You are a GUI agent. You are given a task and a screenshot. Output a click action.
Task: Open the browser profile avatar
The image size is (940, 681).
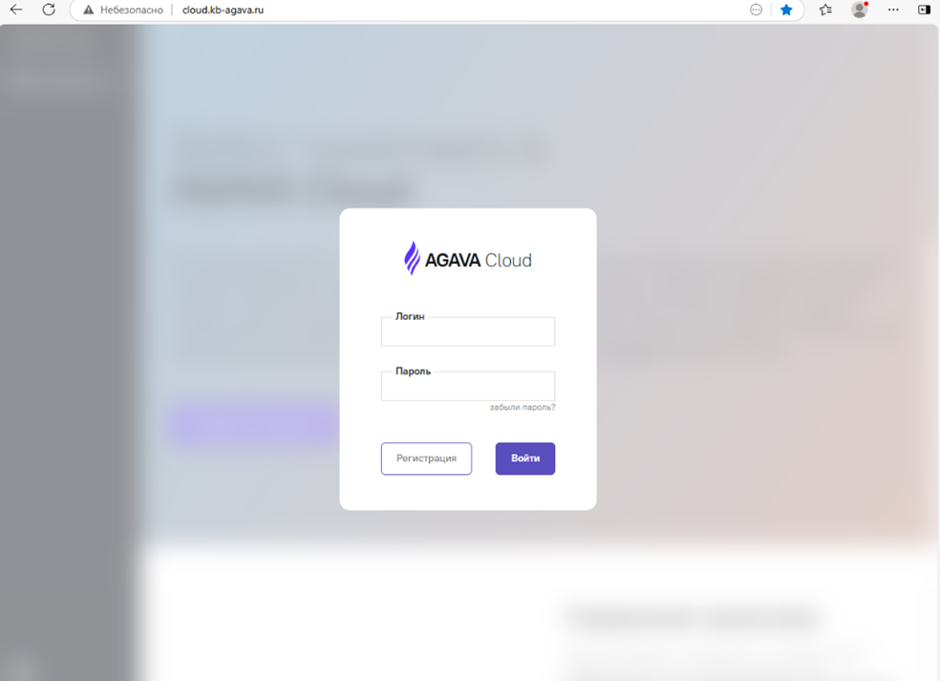860,10
